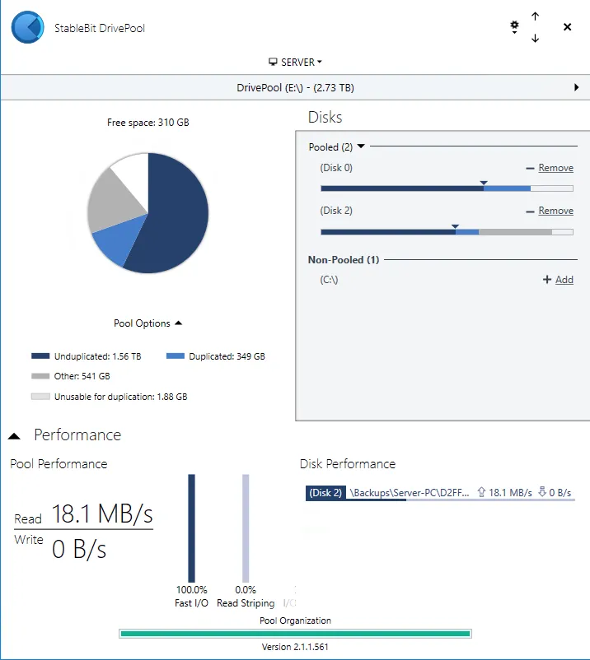
Task: Click the Unduplicated legend color swatch
Action: point(40,356)
